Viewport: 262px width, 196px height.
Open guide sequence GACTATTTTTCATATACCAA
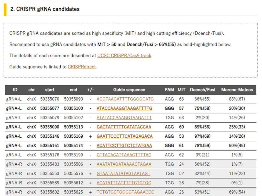coord(124,127)
